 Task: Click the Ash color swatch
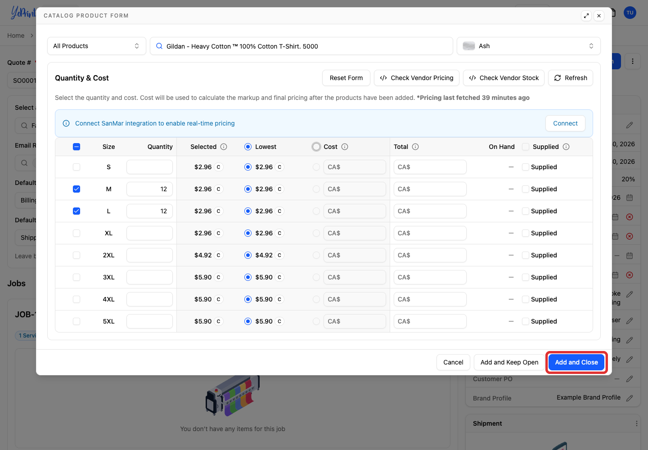click(x=469, y=46)
